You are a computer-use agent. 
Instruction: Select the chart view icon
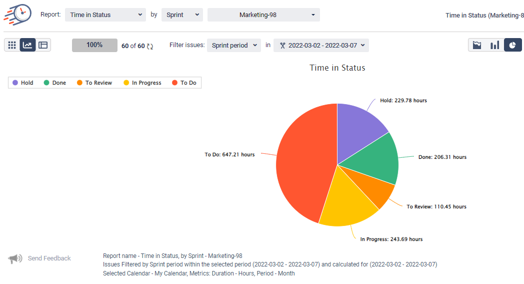pyautogui.click(x=27, y=45)
